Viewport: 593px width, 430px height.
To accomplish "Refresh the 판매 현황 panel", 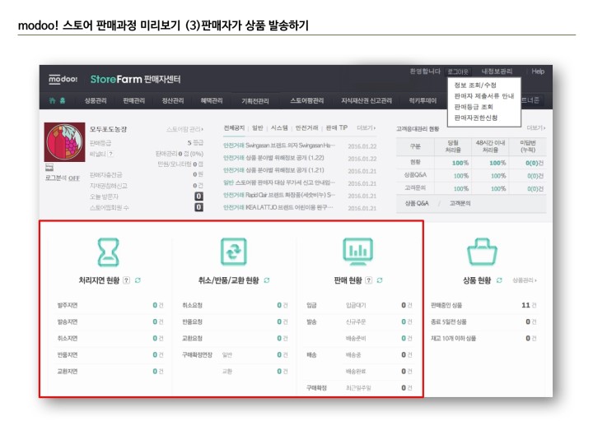I will point(380,280).
